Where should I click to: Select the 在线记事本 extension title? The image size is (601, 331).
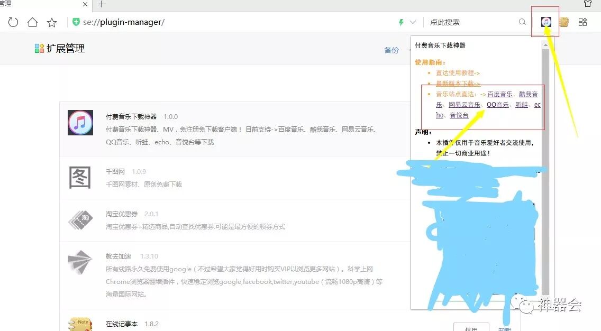pyautogui.click(x=122, y=324)
